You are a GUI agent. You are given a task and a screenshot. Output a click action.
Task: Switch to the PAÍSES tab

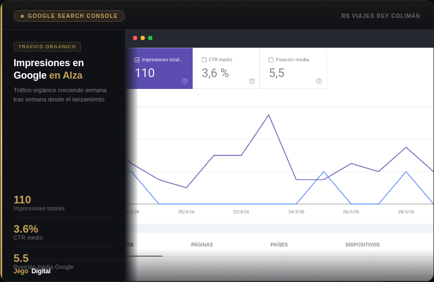279,245
